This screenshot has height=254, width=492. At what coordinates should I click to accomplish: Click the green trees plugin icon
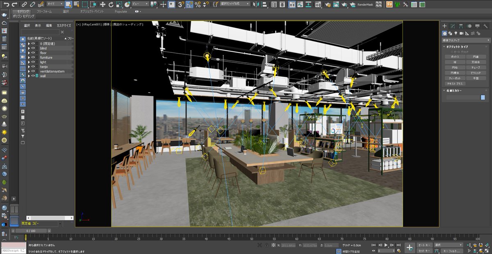click(x=397, y=5)
